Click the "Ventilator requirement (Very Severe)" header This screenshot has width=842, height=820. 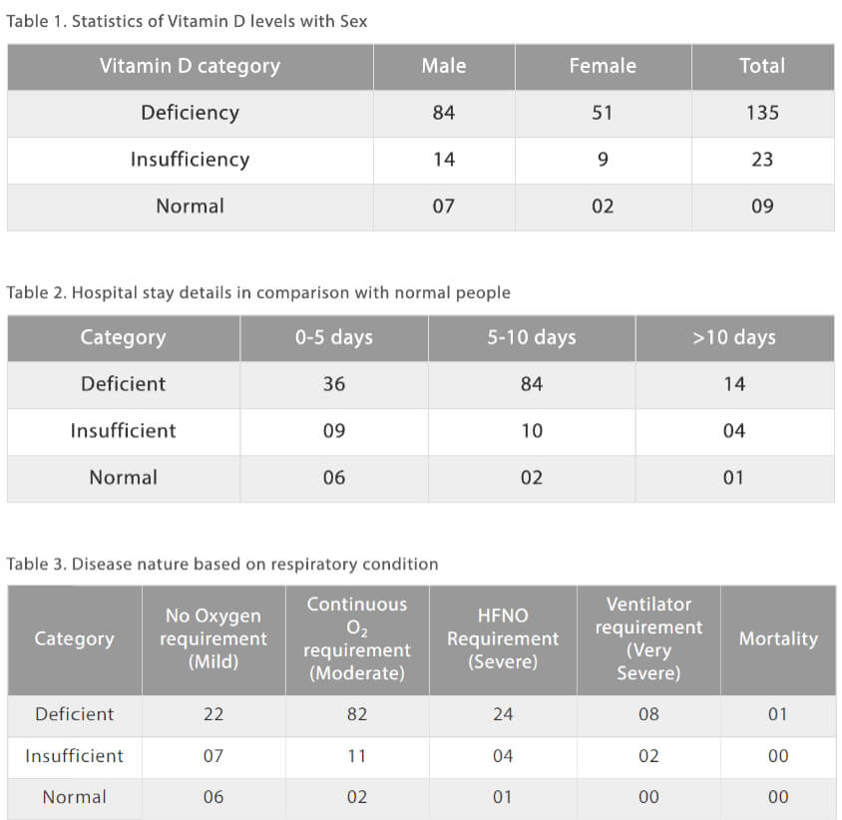(x=648, y=638)
